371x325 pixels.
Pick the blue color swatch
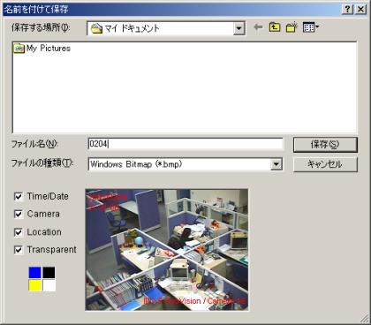click(x=34, y=273)
